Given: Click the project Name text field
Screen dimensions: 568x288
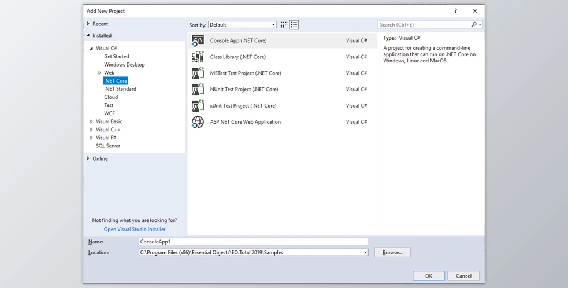Looking at the screenshot, I should pos(253,242).
